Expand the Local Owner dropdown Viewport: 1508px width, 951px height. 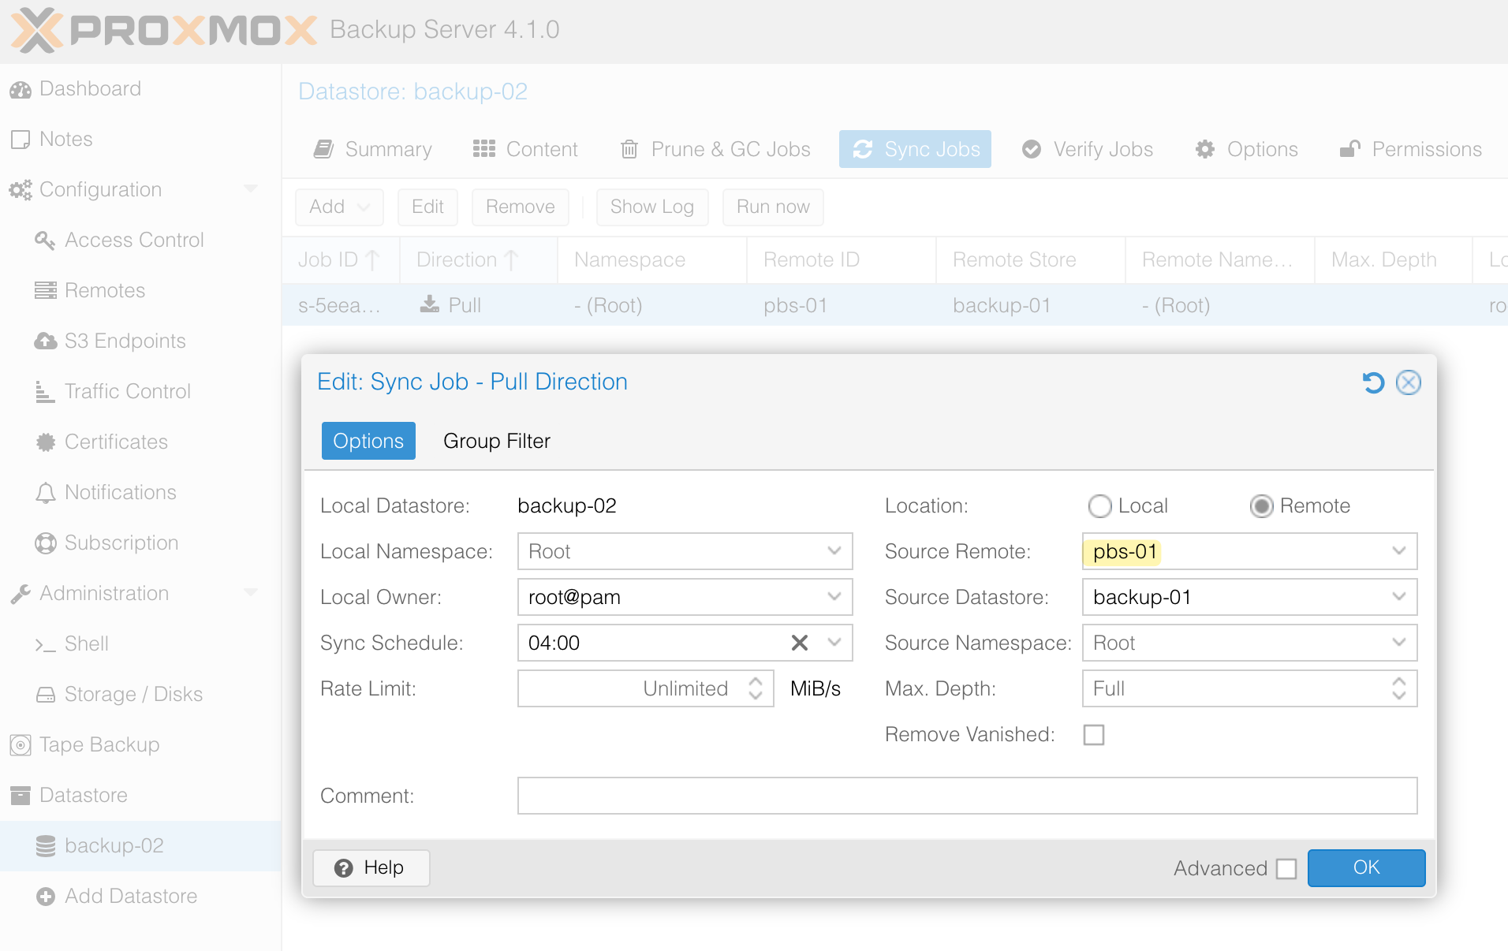834,597
